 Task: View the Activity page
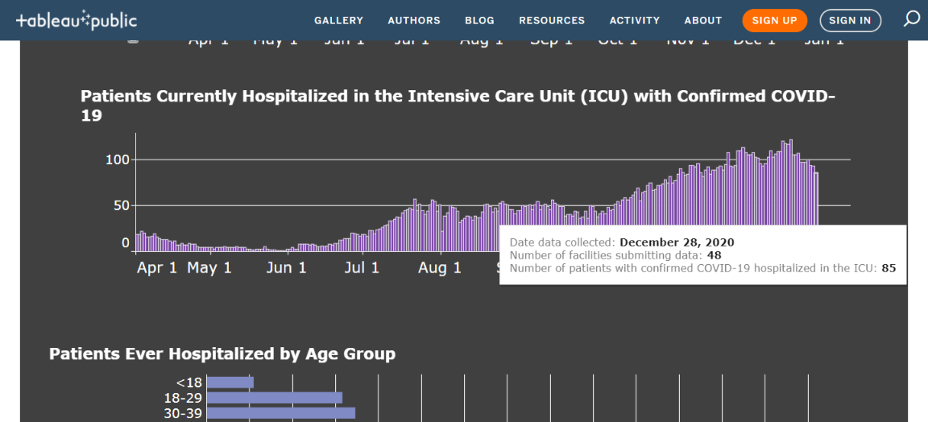point(635,21)
